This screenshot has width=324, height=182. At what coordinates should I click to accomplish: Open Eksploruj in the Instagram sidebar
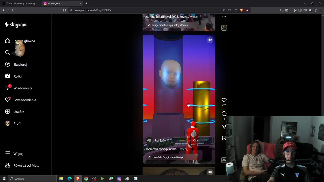point(16,64)
